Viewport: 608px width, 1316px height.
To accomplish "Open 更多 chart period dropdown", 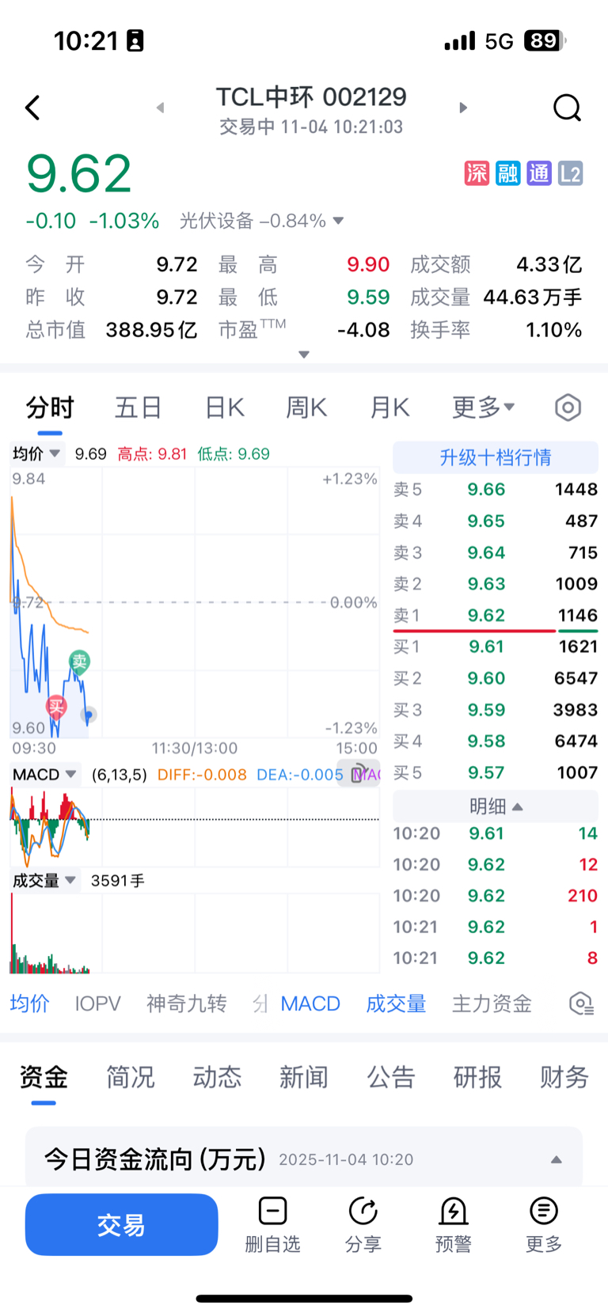I will [483, 408].
